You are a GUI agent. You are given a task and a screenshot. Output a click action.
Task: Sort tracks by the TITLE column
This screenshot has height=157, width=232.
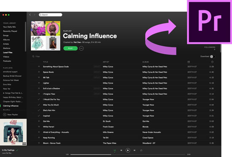click(x=46, y=62)
